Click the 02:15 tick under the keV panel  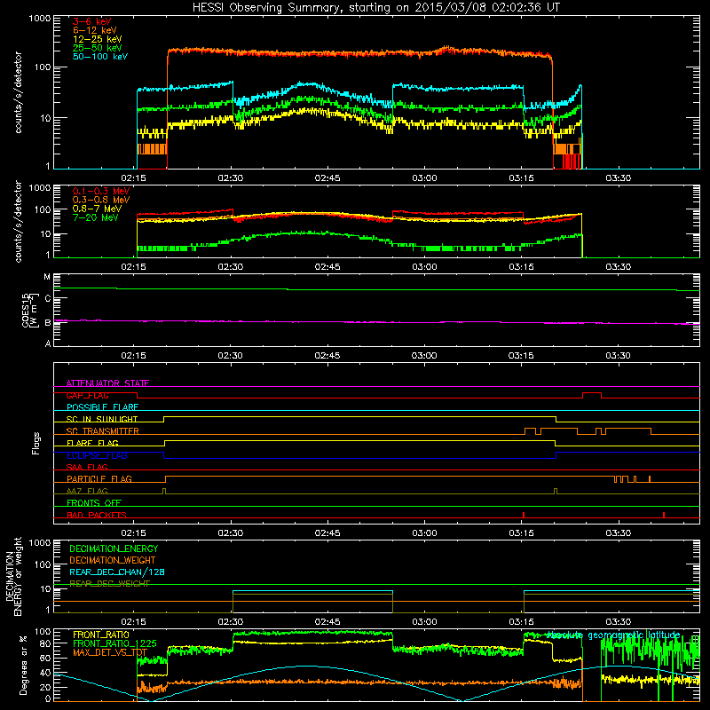134,178
